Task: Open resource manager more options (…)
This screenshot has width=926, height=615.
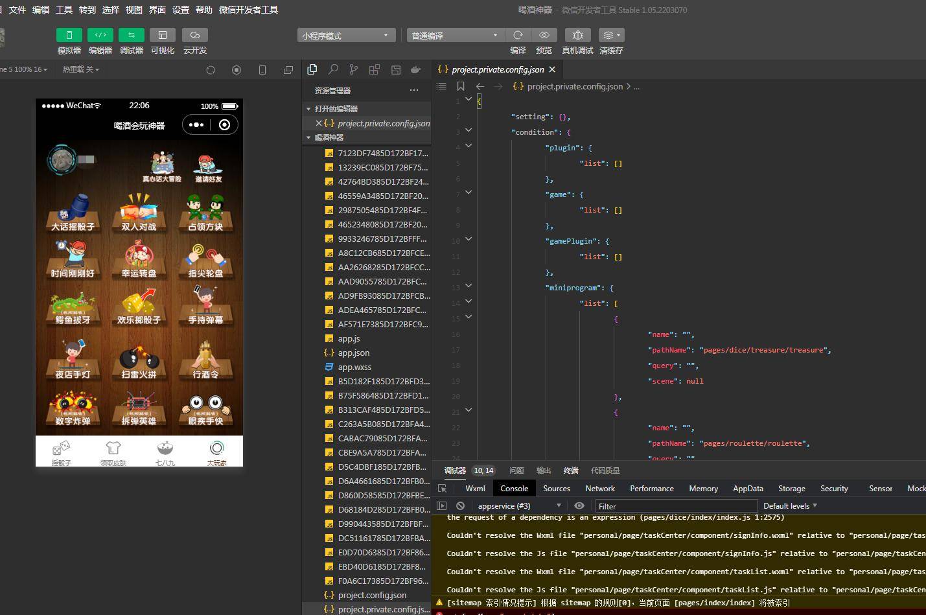Action: 414,90
